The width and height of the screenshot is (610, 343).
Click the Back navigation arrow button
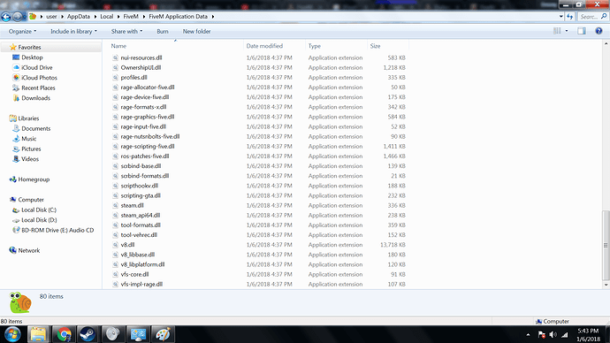coord(6,17)
